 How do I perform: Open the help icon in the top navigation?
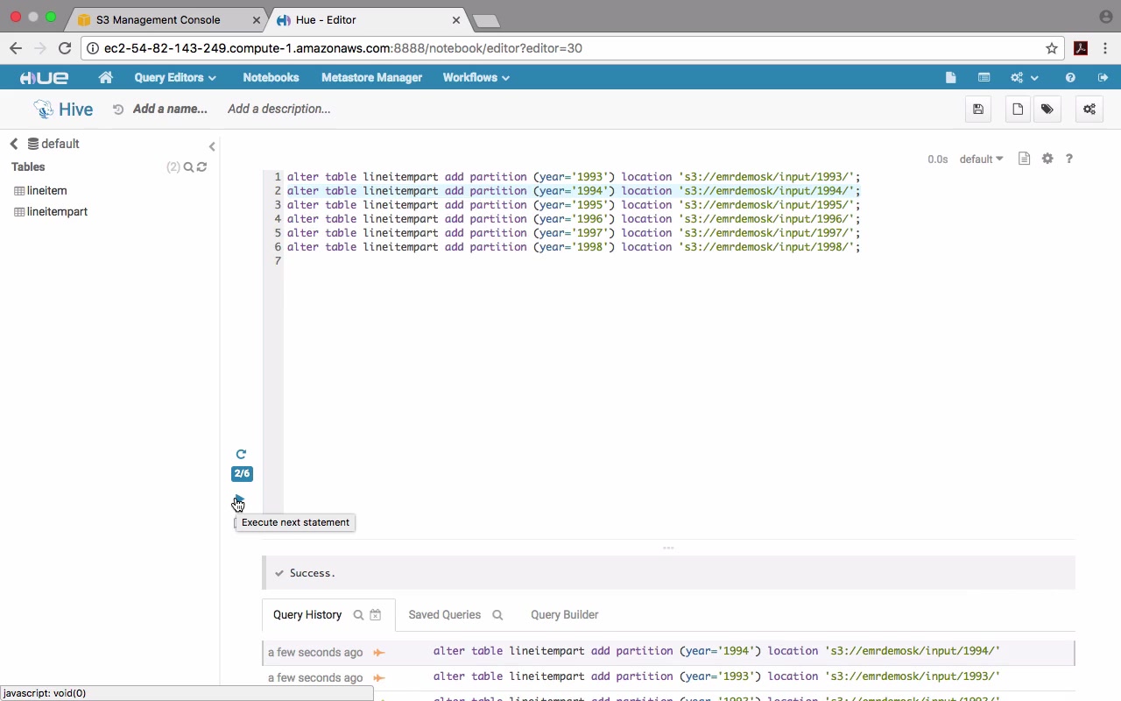click(1070, 78)
